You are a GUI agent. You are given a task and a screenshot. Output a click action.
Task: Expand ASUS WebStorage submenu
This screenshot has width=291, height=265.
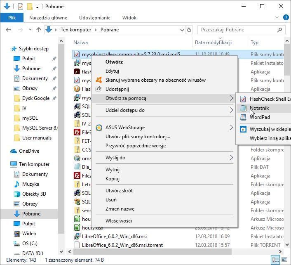[x=164, y=128]
